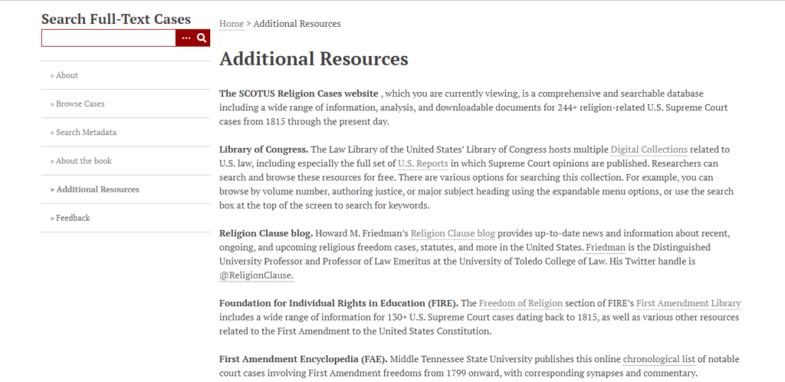Open search options ellipsis button
This screenshot has height=382, width=785.
[186, 38]
